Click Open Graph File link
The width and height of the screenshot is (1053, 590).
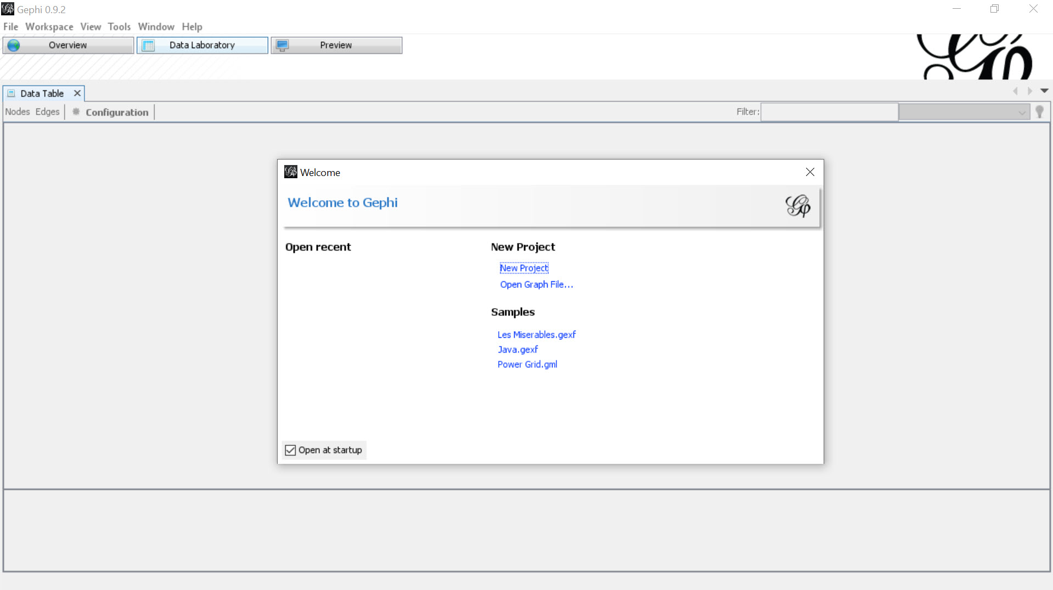pyautogui.click(x=536, y=285)
